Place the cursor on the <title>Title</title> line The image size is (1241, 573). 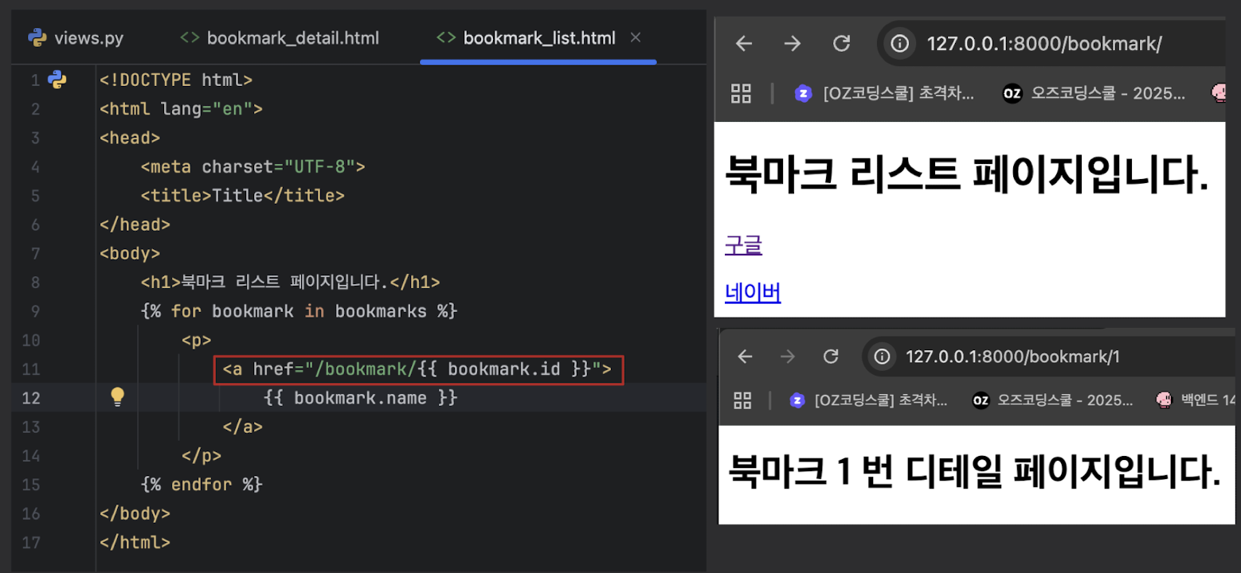tap(242, 195)
